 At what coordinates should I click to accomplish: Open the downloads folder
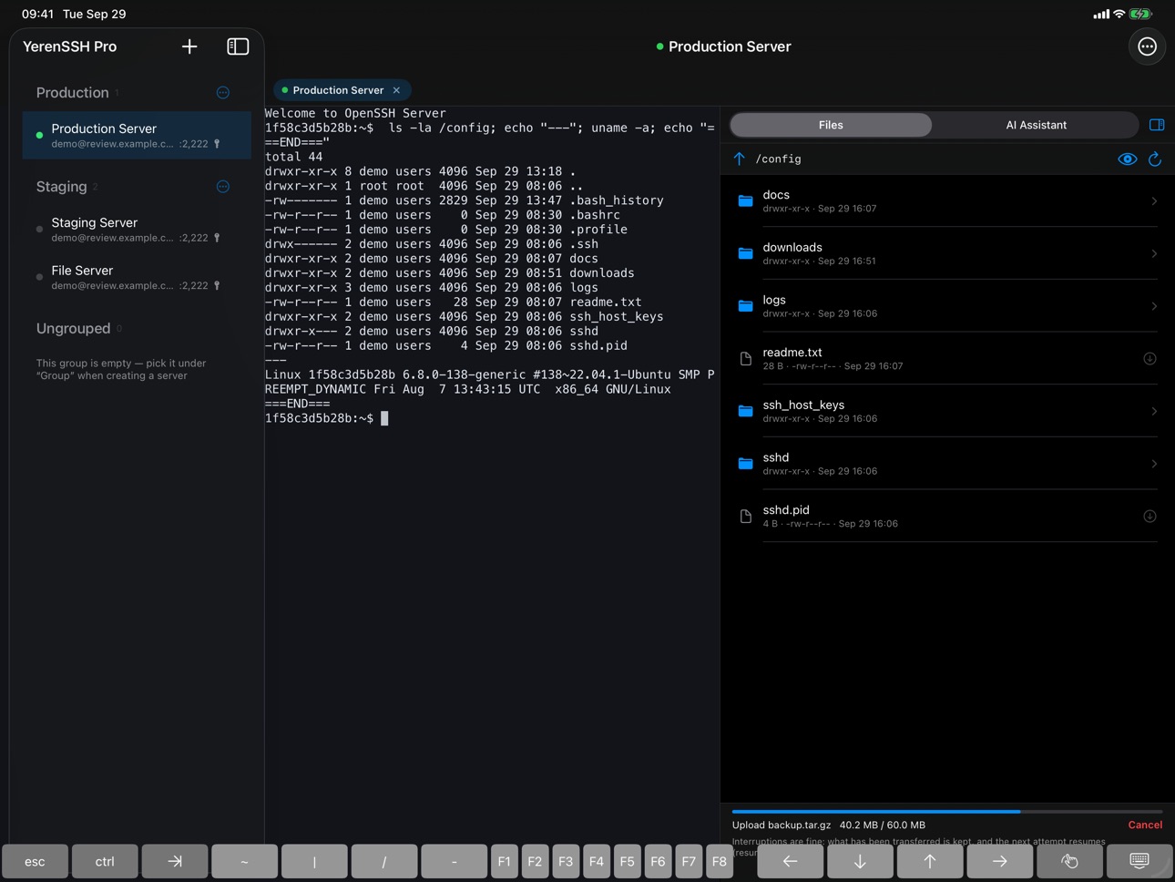click(947, 253)
